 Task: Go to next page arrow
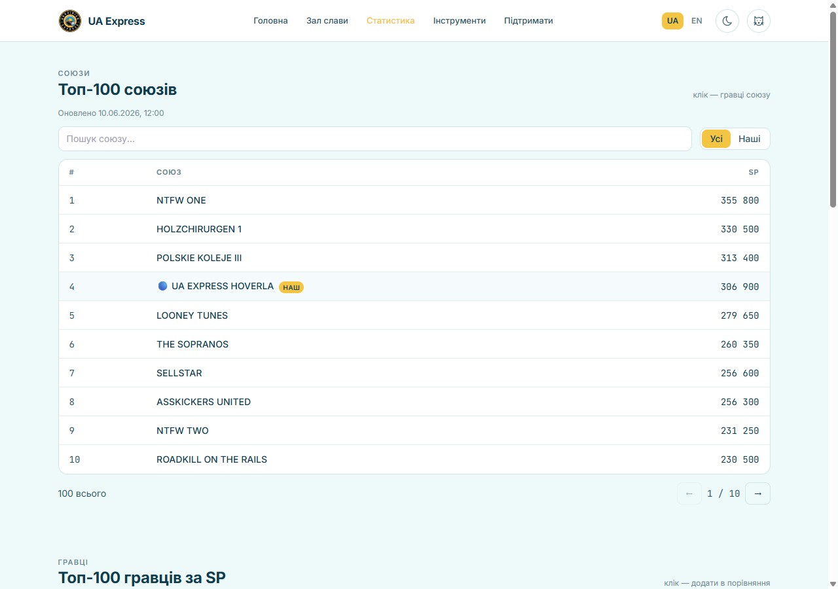point(758,493)
